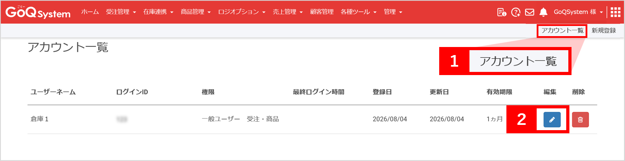Screen dimensions: 625x161
Task: Open the 管理 dropdown menu
Action: 393,12
